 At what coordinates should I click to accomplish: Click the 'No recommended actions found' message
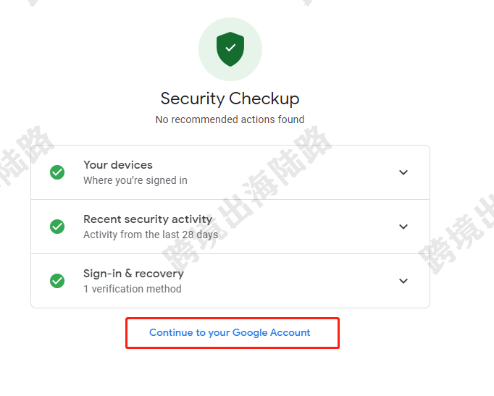pyautogui.click(x=230, y=119)
